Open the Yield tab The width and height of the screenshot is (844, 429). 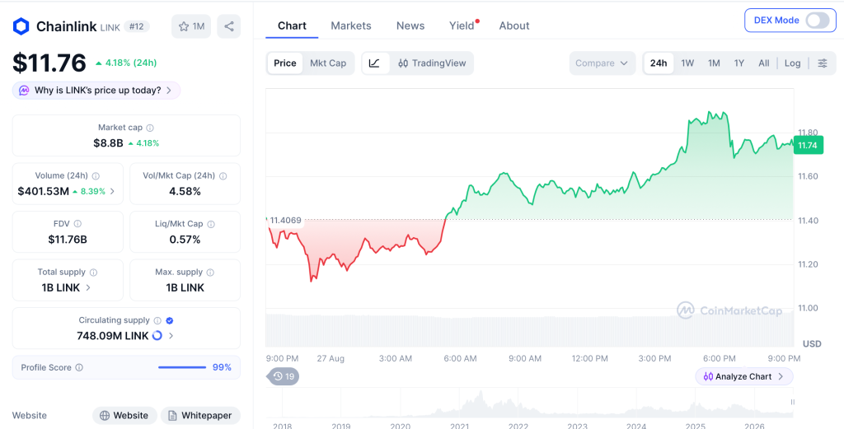[462, 26]
